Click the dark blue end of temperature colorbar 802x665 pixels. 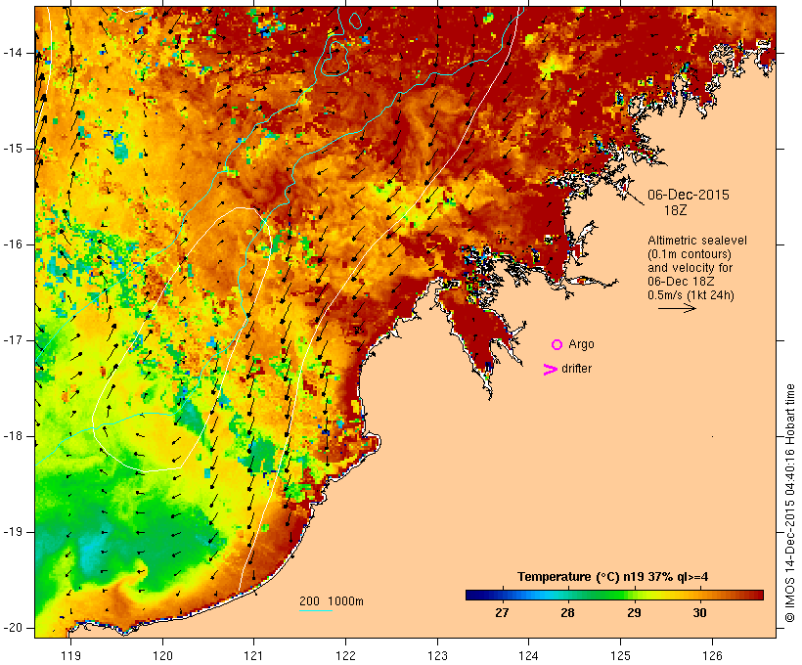[x=471, y=595]
